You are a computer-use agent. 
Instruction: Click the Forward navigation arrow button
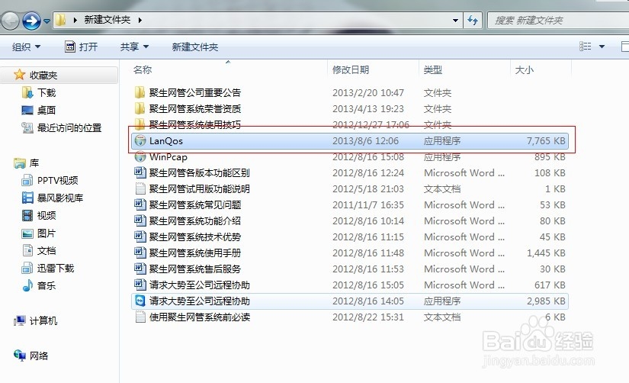point(31,21)
